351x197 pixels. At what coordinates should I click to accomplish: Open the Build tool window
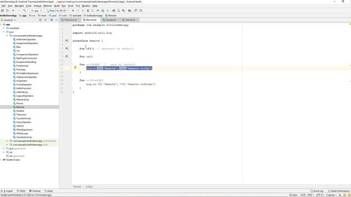[48, 191]
